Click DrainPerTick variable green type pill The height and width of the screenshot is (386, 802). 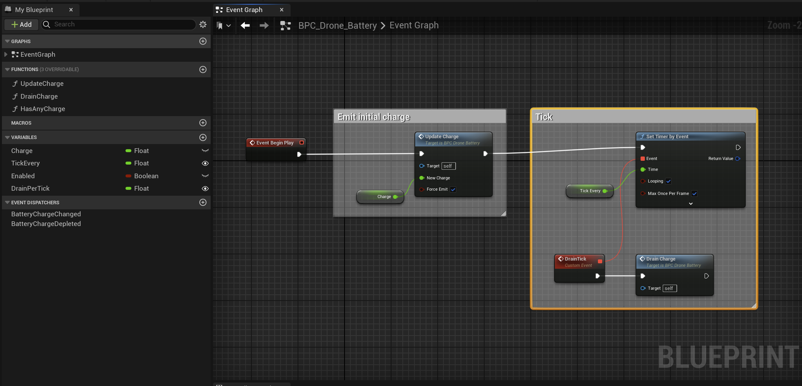tap(128, 188)
